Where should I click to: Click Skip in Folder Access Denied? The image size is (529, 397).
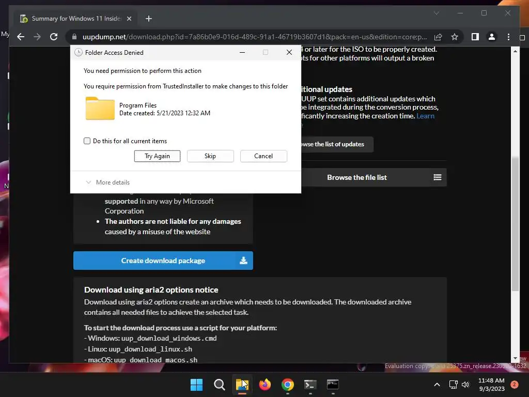click(x=210, y=156)
